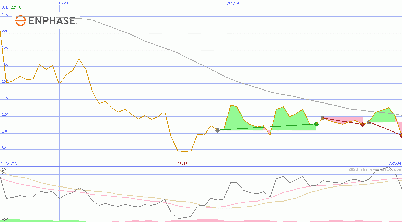Image resolution: width=402 pixels, height=222 pixels.
Task: Select the 1/01/24 date label
Action: point(231,3)
